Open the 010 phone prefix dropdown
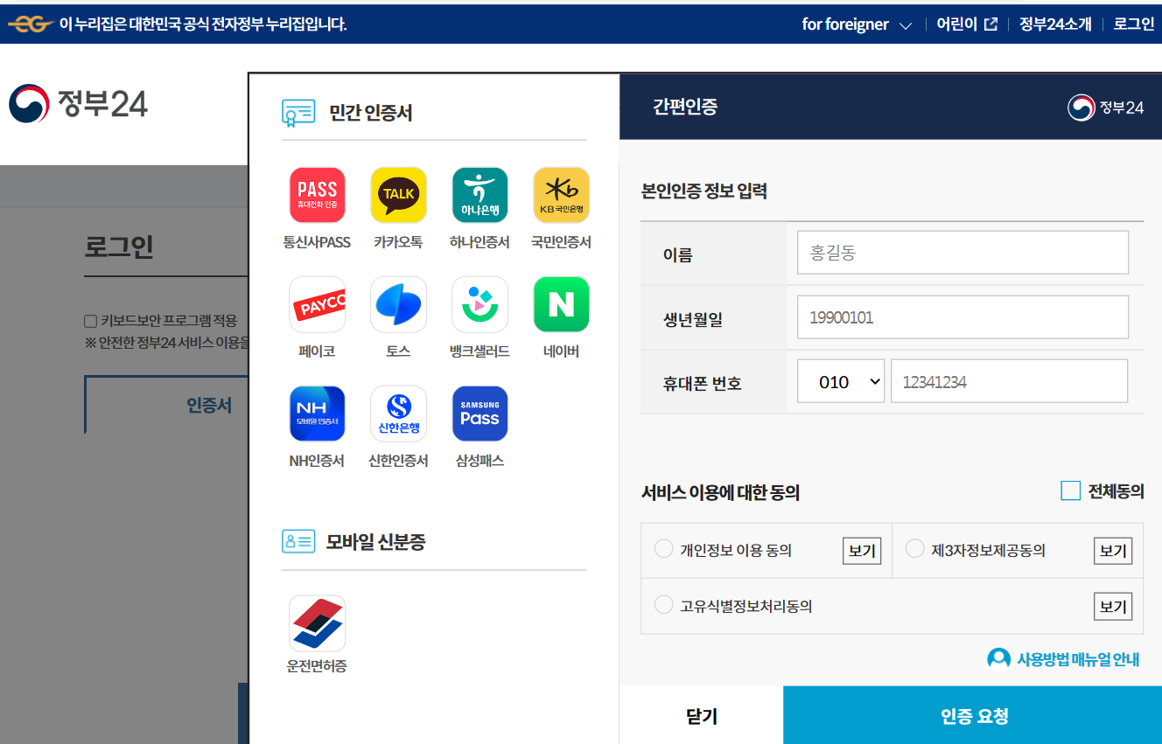Image resolution: width=1162 pixels, height=744 pixels. coord(841,381)
